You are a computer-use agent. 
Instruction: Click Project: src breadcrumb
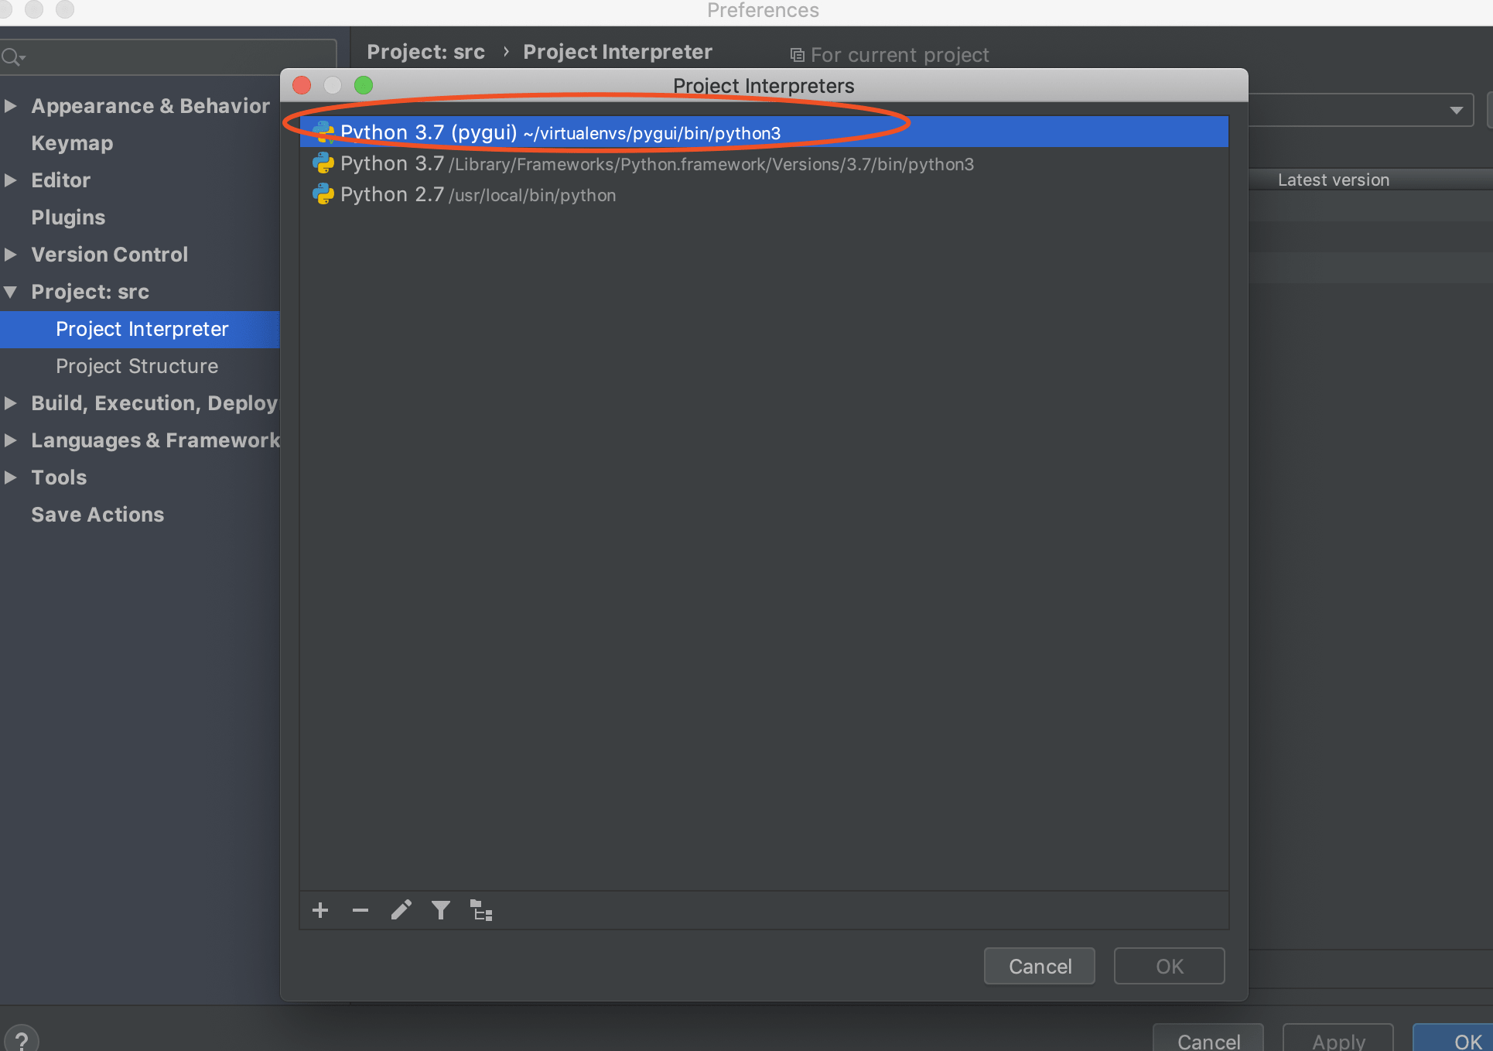click(425, 52)
